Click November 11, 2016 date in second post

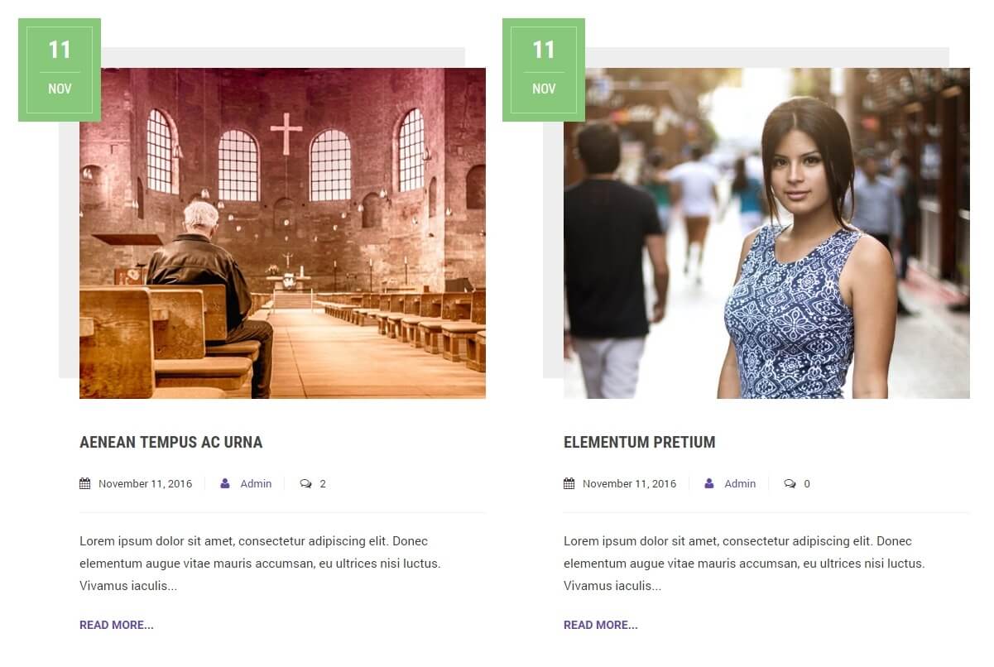pyautogui.click(x=629, y=483)
